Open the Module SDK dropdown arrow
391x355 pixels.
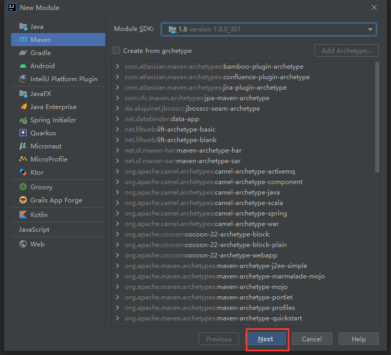pyautogui.click(x=370, y=29)
